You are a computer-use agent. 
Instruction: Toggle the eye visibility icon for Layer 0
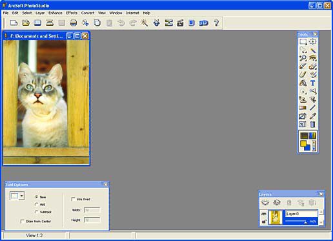pos(264,214)
